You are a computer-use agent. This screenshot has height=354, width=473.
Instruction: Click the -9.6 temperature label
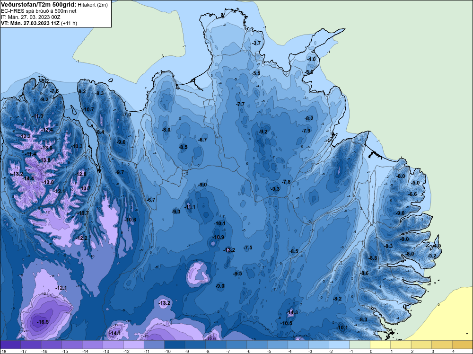[121, 142]
